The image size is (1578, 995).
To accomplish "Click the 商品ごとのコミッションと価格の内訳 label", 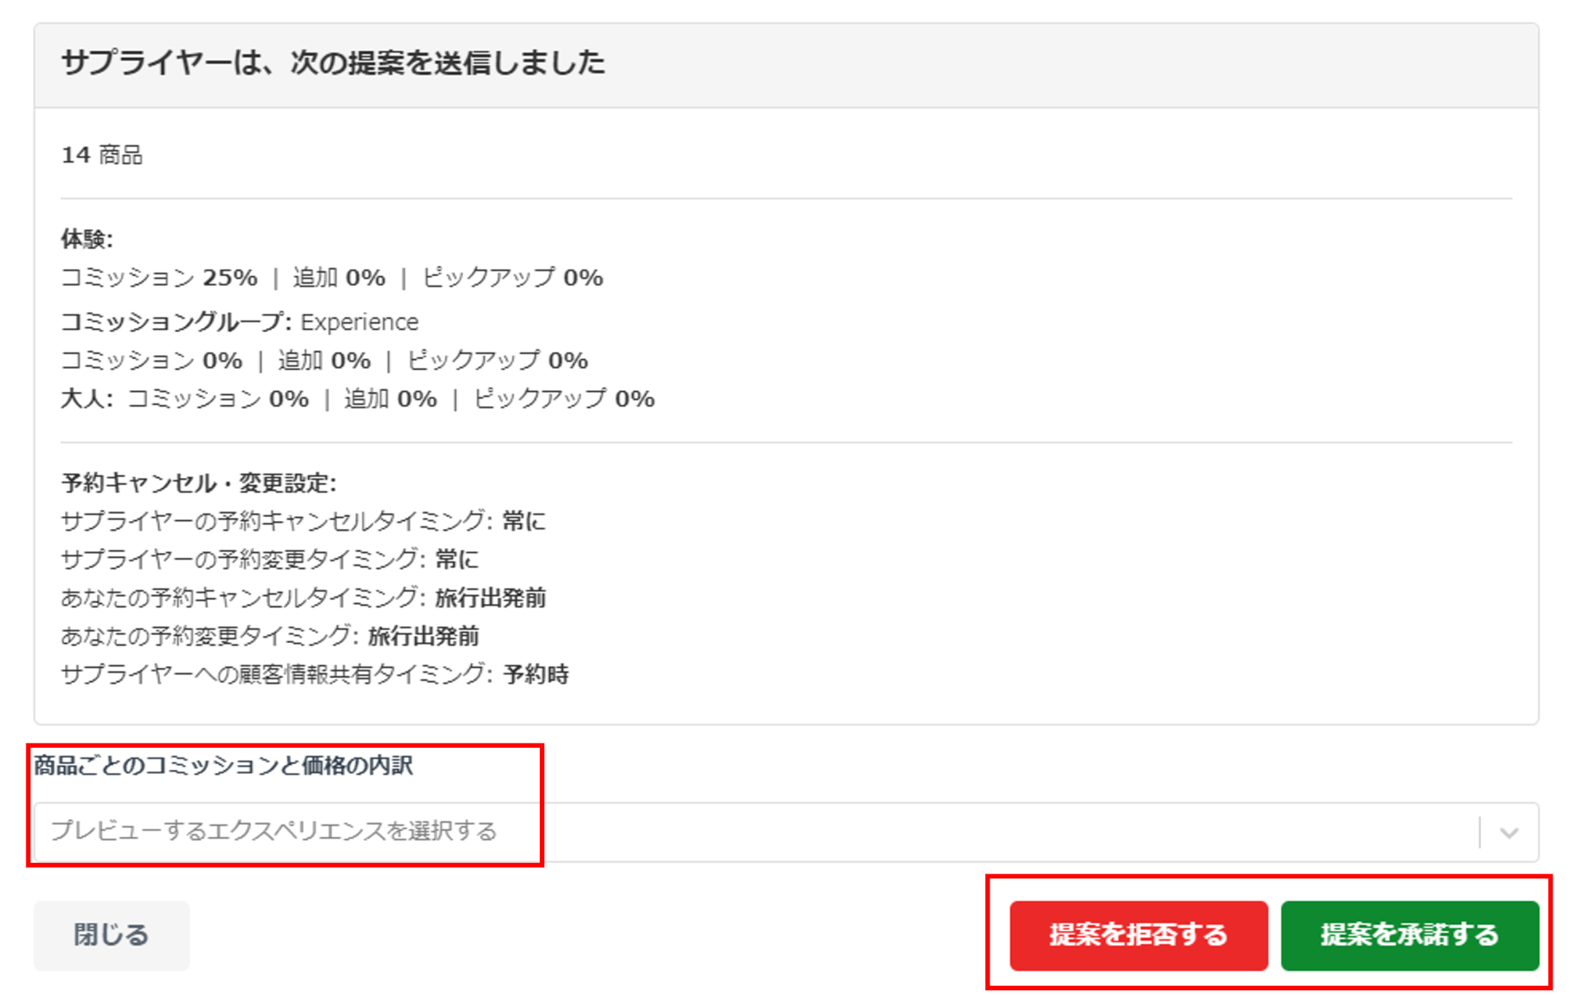I will pyautogui.click(x=223, y=765).
